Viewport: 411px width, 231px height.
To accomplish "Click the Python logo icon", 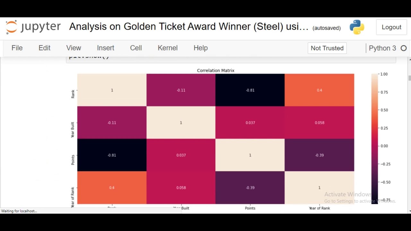I will (357, 27).
